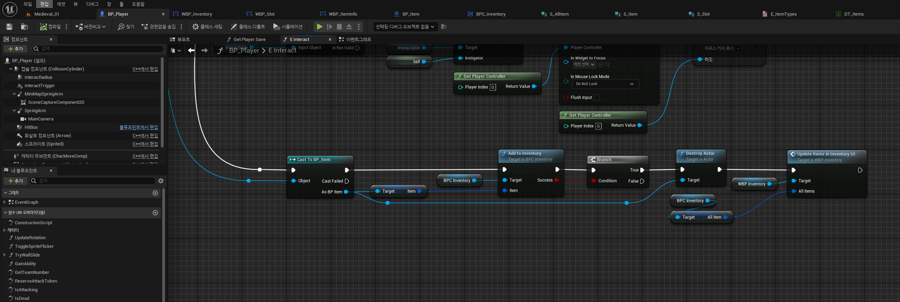Add a new function with plus icon
This screenshot has height=302, width=900.
pyautogui.click(x=156, y=213)
